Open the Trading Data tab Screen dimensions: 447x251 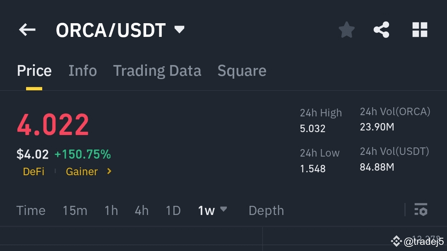click(x=157, y=71)
